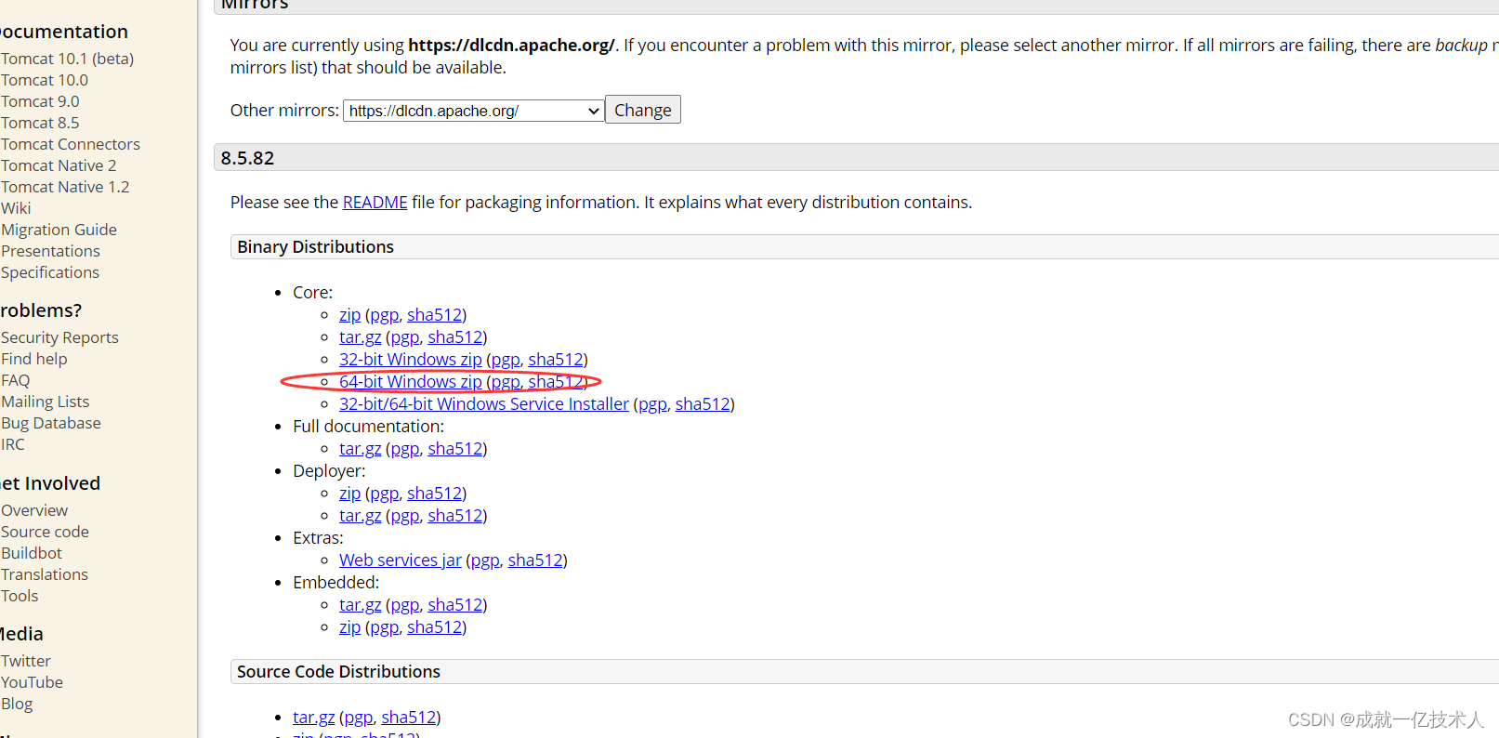Visit the Twitter media link

26,661
